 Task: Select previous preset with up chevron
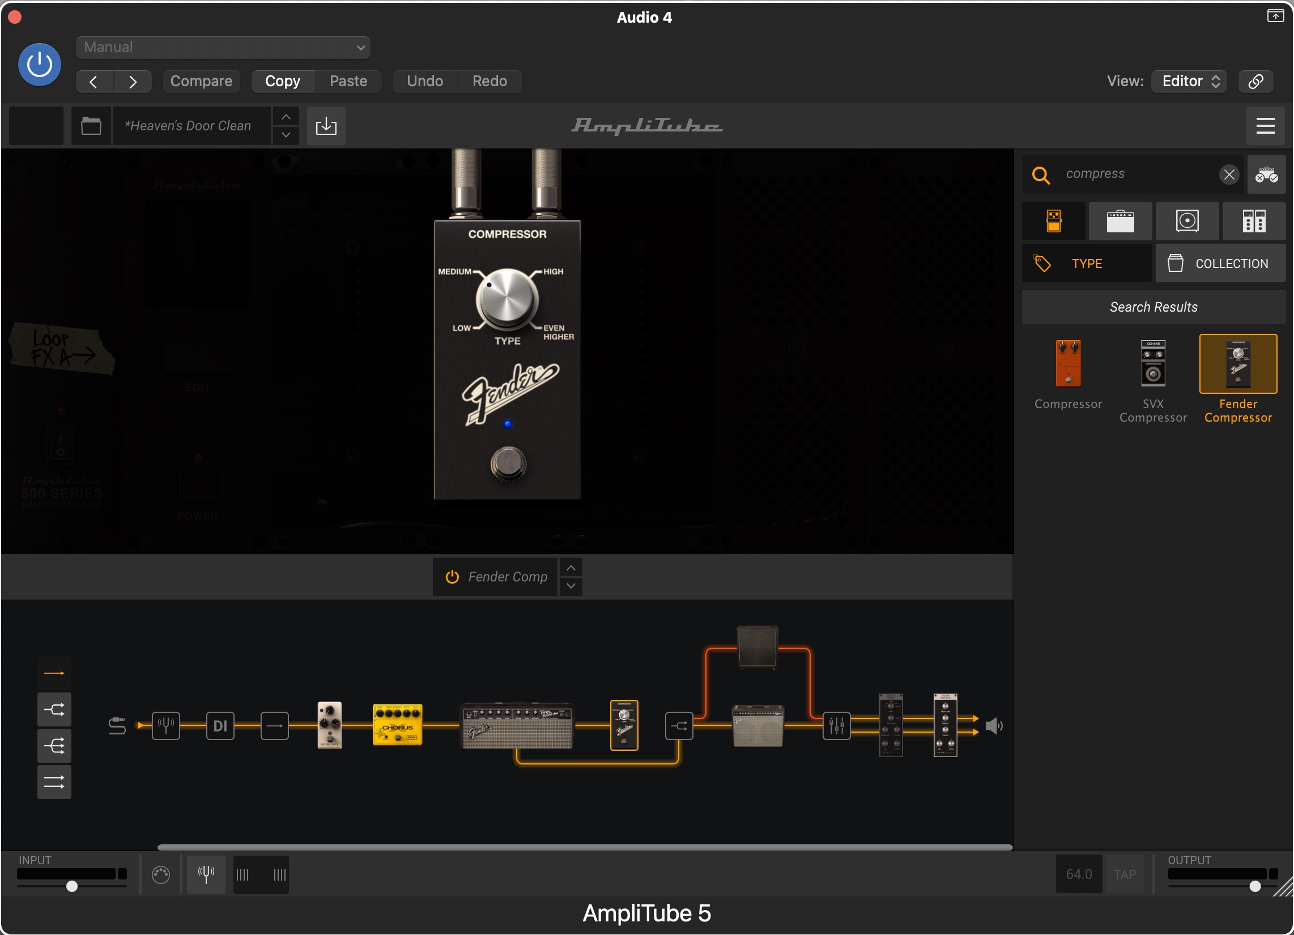[286, 116]
